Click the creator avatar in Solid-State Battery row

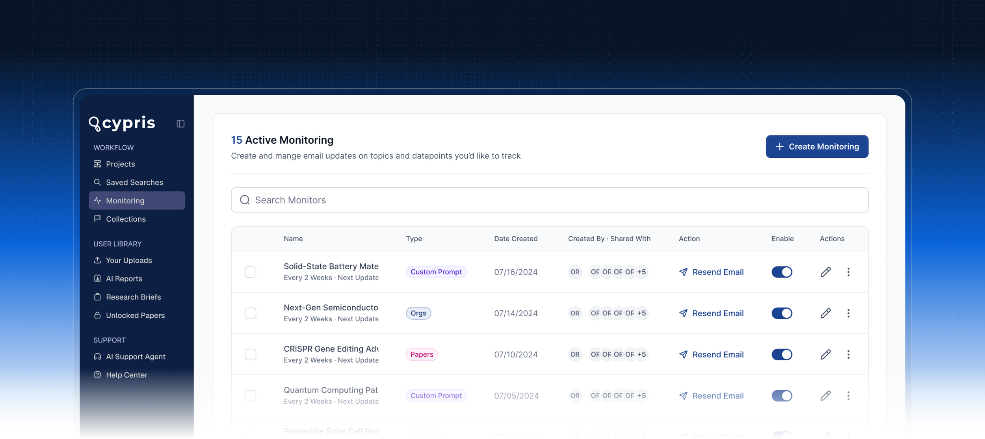[575, 272]
